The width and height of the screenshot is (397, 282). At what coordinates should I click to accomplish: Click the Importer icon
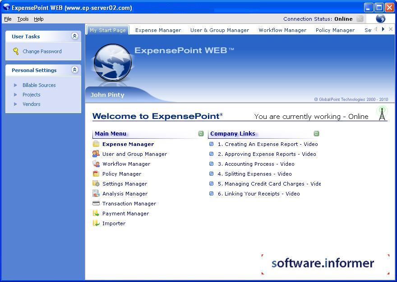96,223
